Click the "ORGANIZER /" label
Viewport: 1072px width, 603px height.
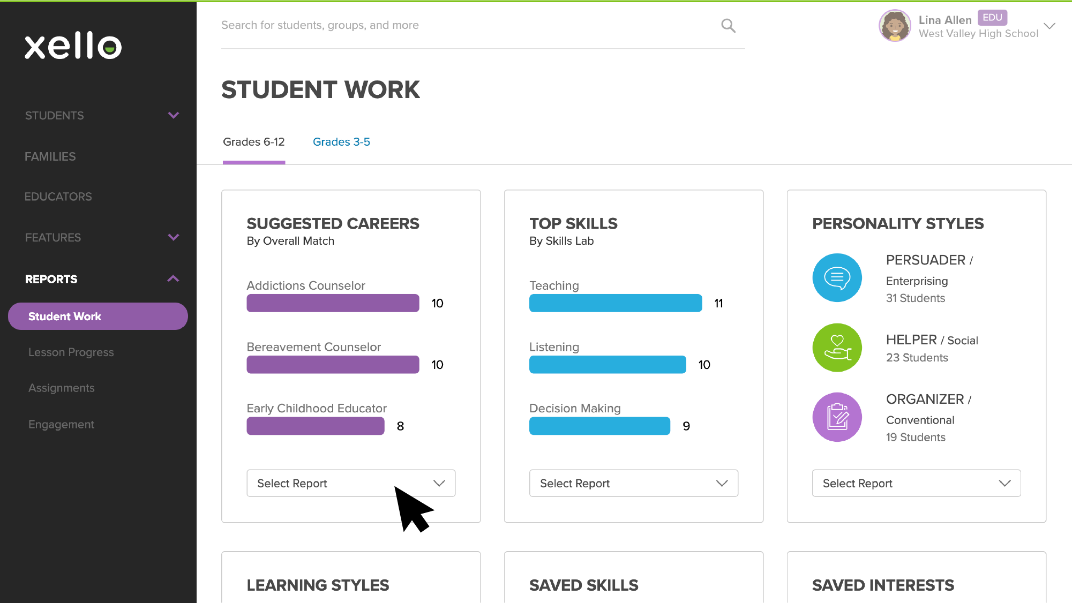(x=928, y=400)
